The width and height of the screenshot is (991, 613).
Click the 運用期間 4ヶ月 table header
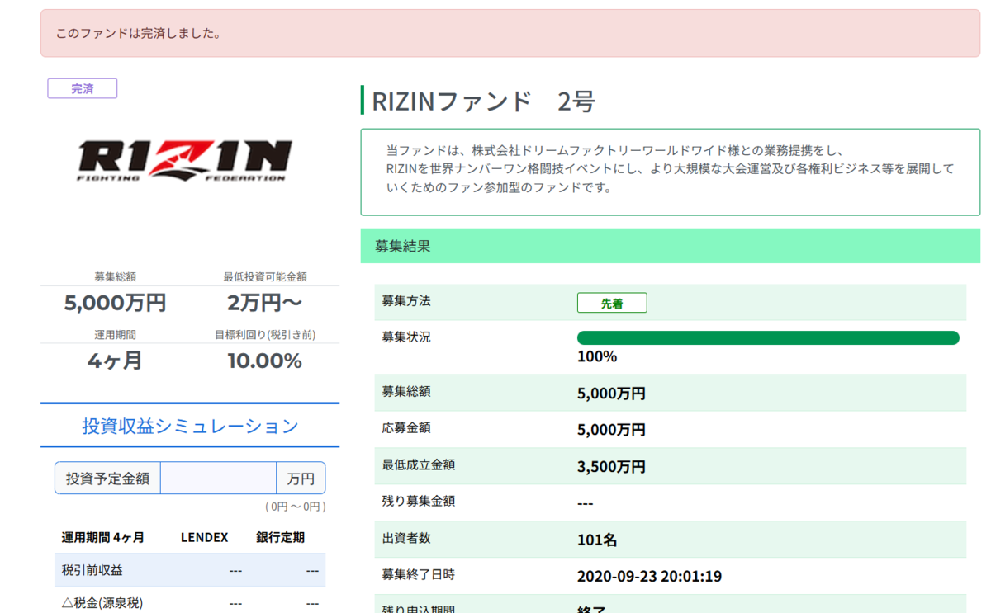coord(103,537)
